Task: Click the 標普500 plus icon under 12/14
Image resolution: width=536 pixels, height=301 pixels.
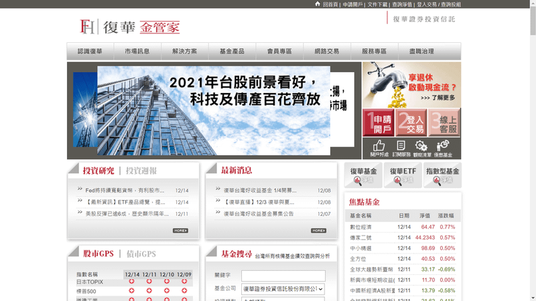Action: coord(131,291)
